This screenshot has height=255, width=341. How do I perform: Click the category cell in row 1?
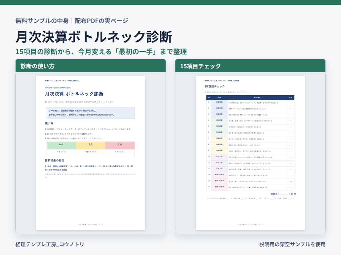(x=219, y=103)
